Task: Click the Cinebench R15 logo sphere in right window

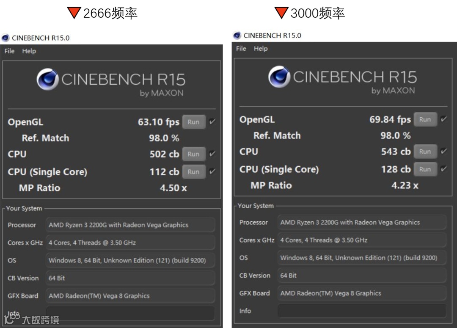Action: coord(279,77)
